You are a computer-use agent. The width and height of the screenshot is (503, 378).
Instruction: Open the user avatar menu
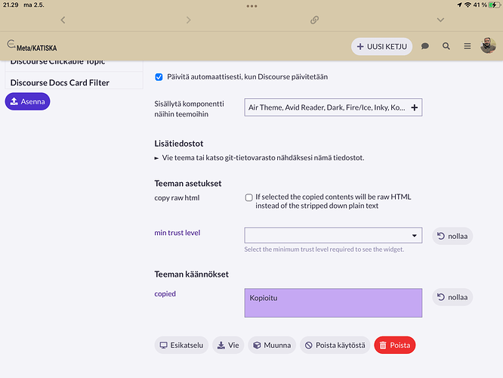click(x=488, y=45)
